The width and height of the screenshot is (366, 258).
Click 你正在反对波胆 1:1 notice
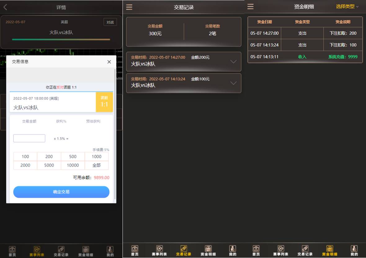click(61, 87)
